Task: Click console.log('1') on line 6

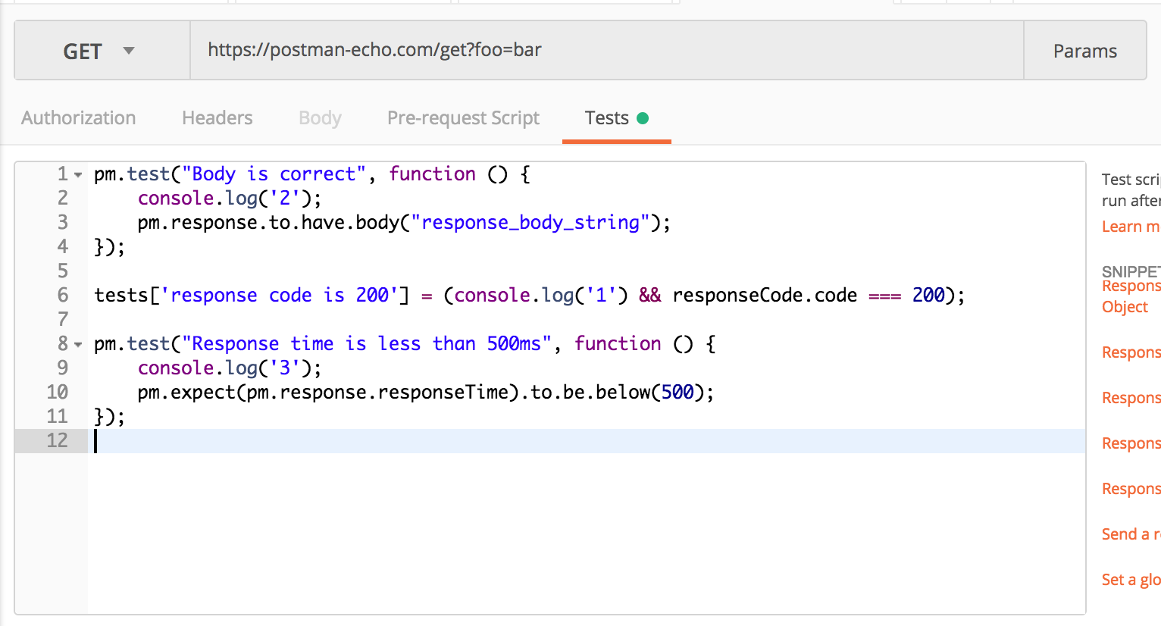Action: click(x=541, y=296)
